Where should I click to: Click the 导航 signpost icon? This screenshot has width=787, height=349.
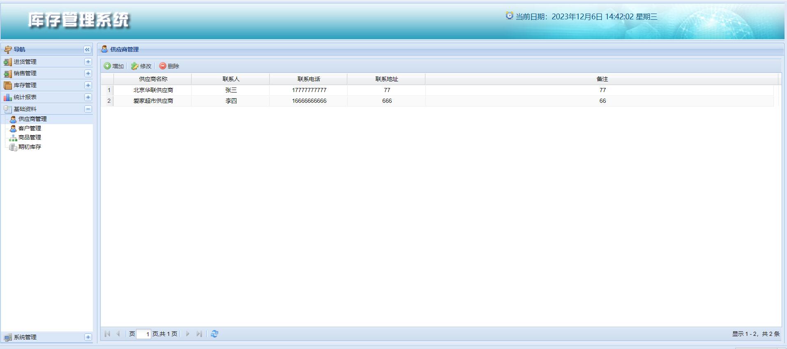pyautogui.click(x=8, y=50)
